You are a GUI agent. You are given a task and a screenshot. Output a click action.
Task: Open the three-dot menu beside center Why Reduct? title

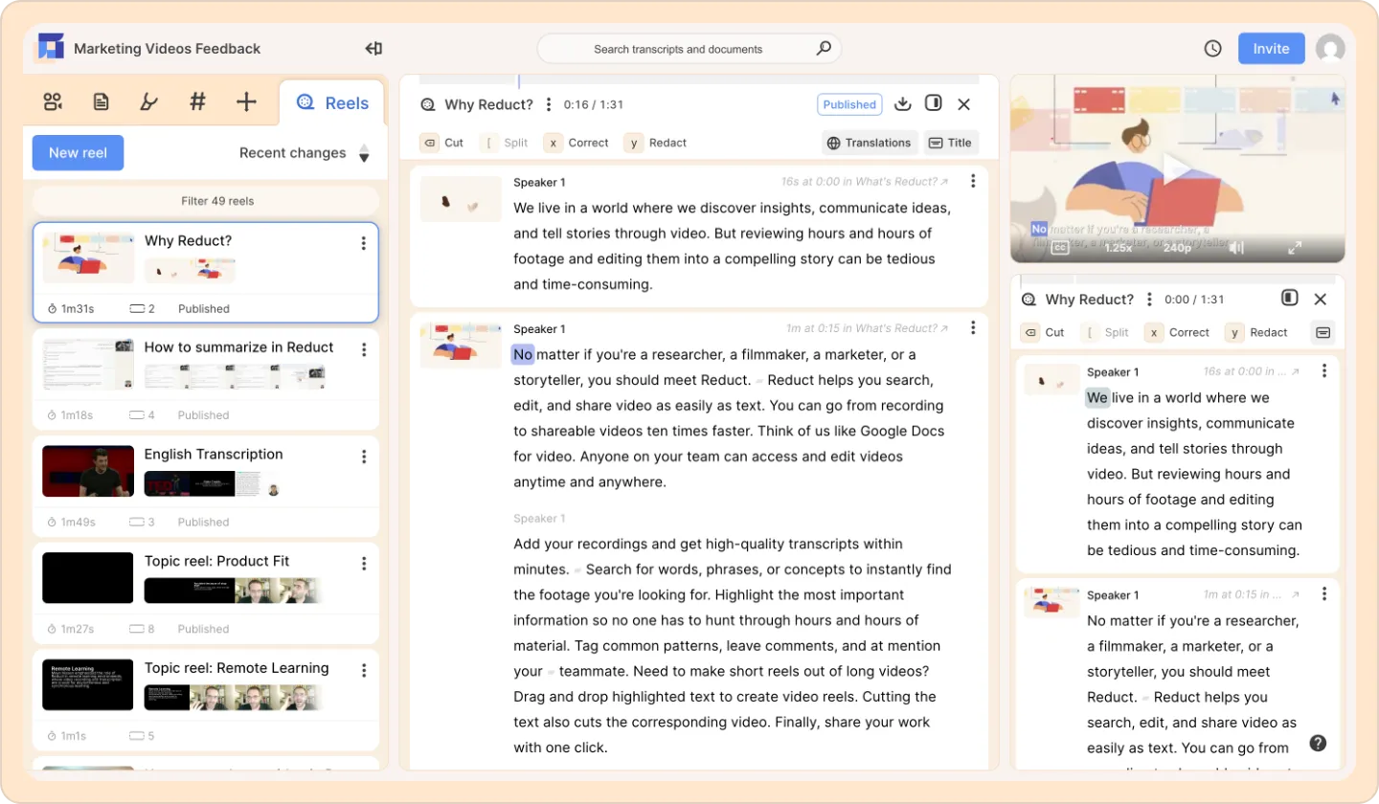click(549, 104)
